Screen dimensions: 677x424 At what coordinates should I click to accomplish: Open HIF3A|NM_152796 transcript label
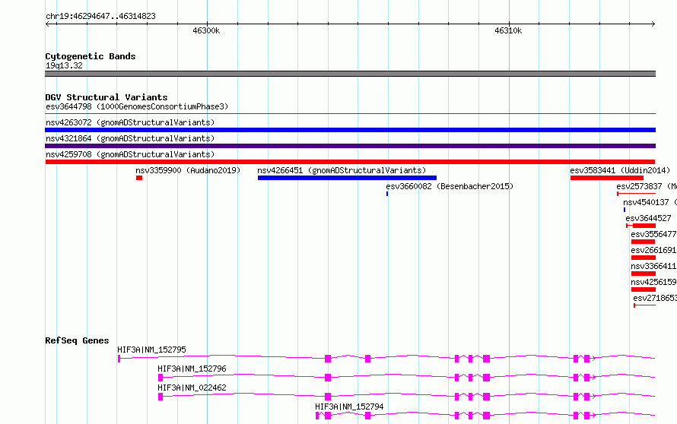coord(192,369)
